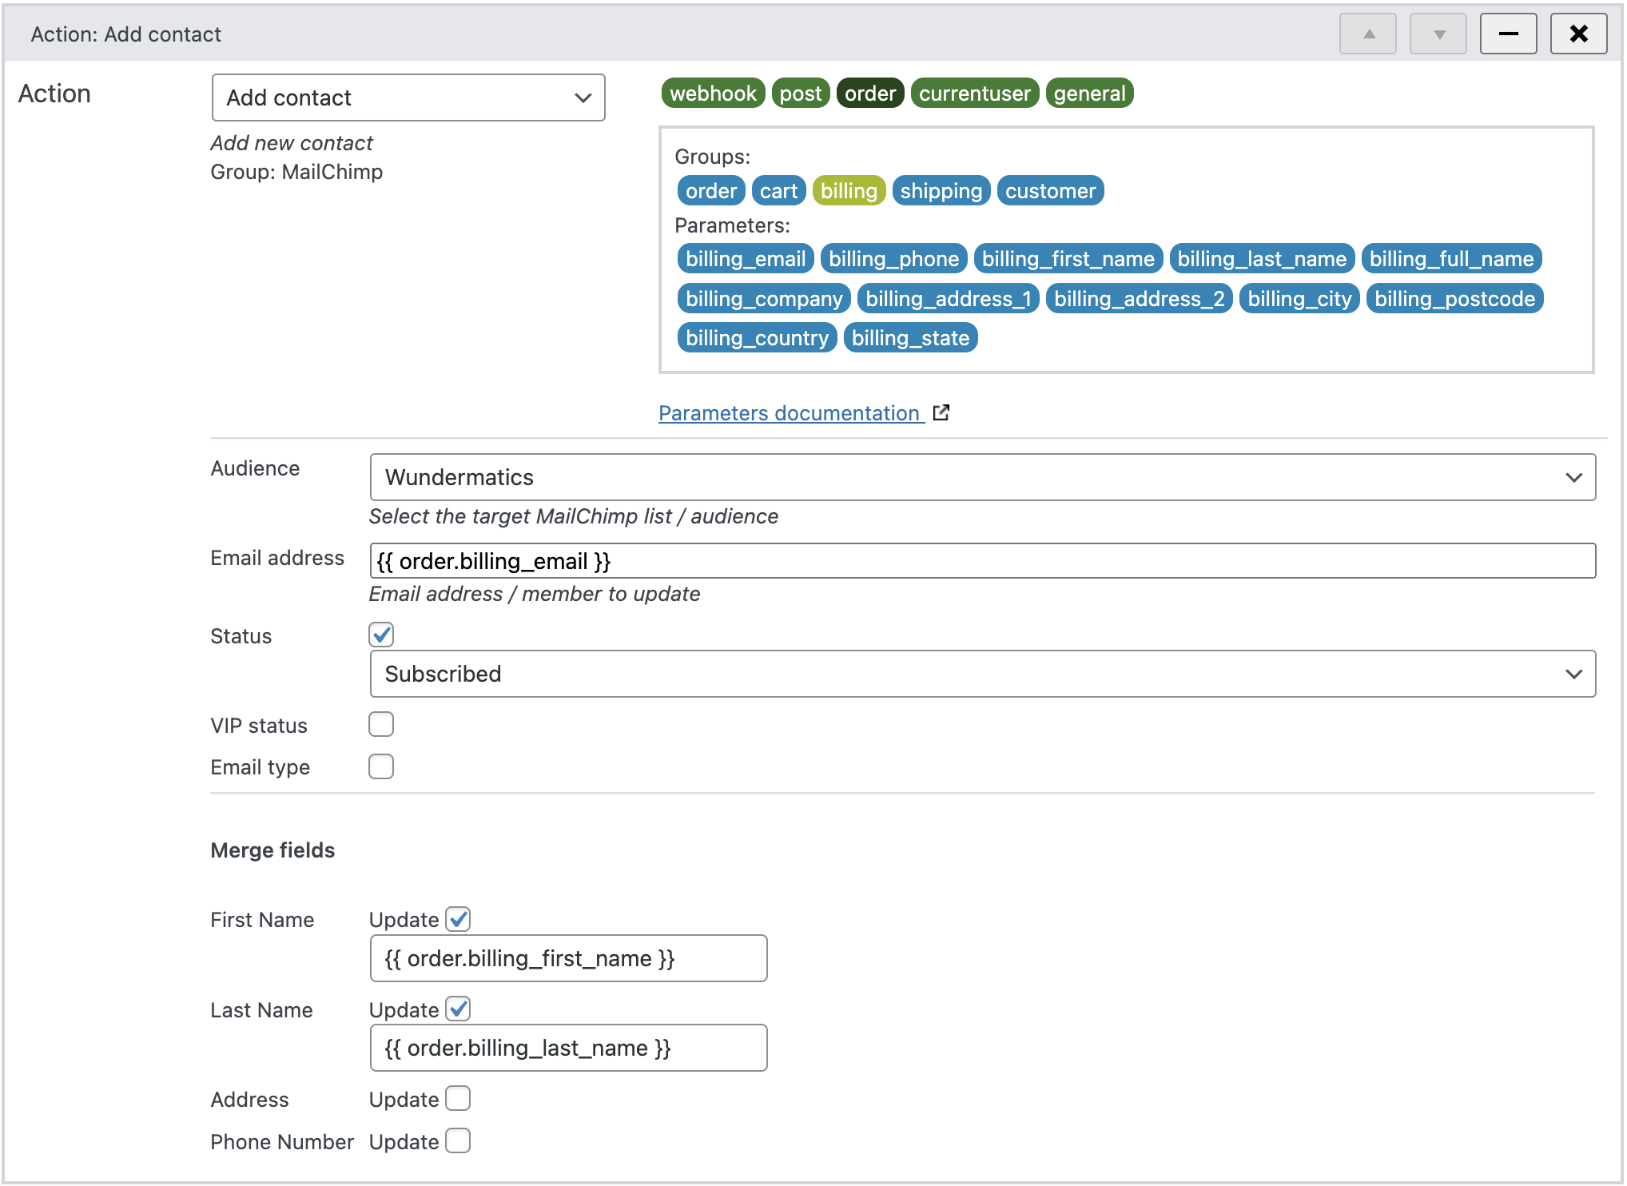
Task: Open the Add contact action selector
Action: point(408,98)
